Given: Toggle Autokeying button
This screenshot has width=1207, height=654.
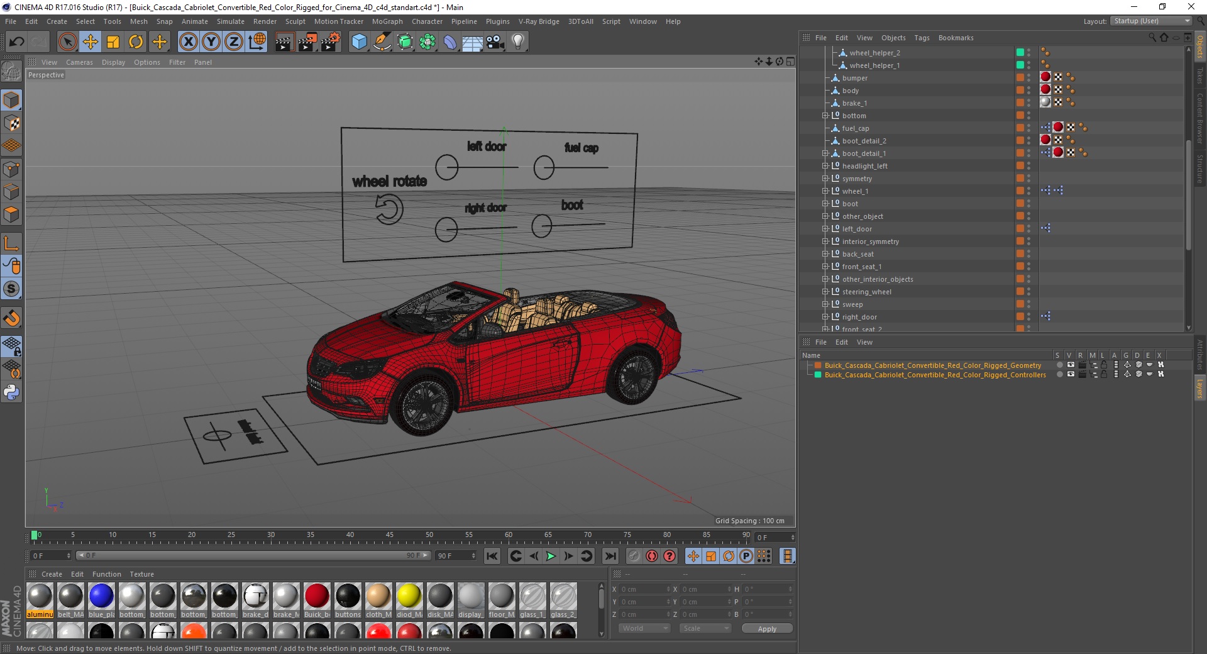Looking at the screenshot, I should [652, 556].
